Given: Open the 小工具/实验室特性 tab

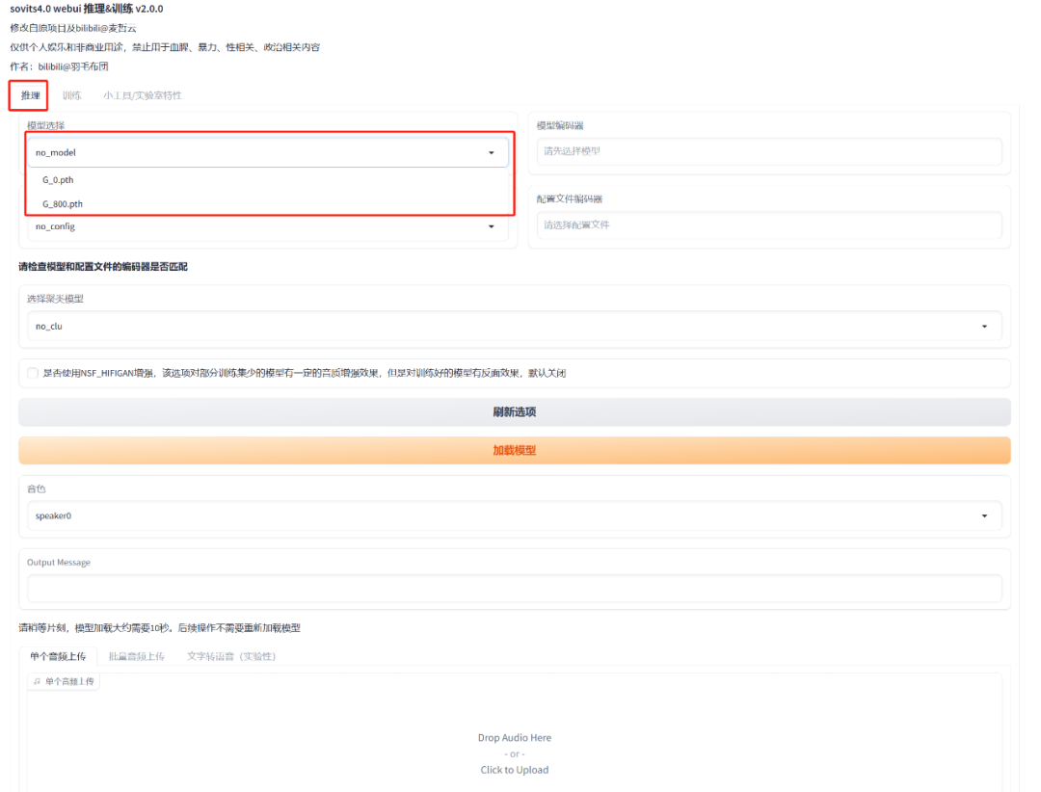Looking at the screenshot, I should 142,95.
